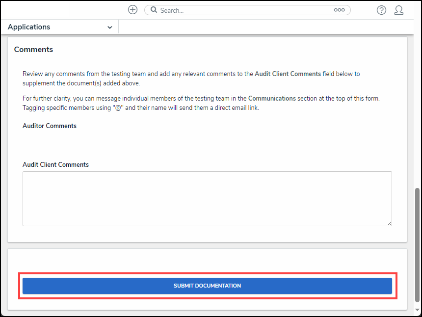Open the search options ellipsis icon

[x=339, y=10]
